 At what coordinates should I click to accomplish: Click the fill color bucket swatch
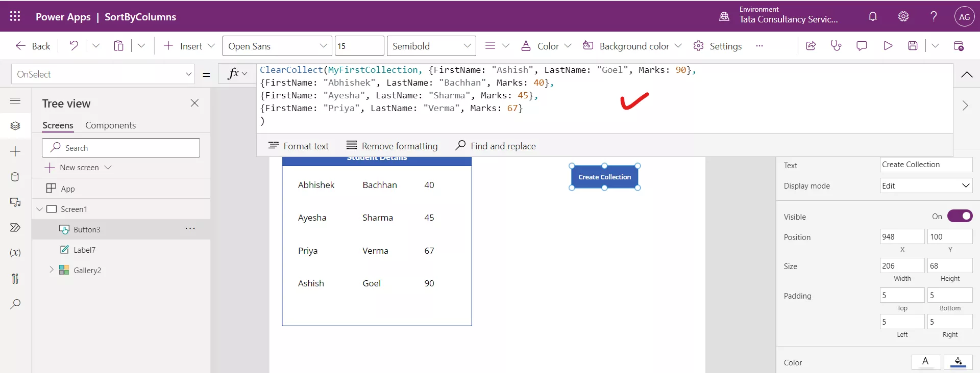[958, 362]
